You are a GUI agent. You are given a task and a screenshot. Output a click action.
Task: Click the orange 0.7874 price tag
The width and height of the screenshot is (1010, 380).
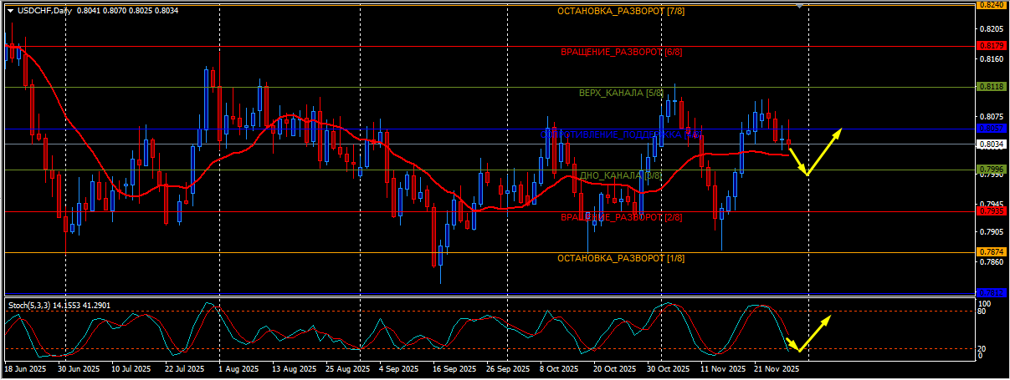(x=992, y=252)
